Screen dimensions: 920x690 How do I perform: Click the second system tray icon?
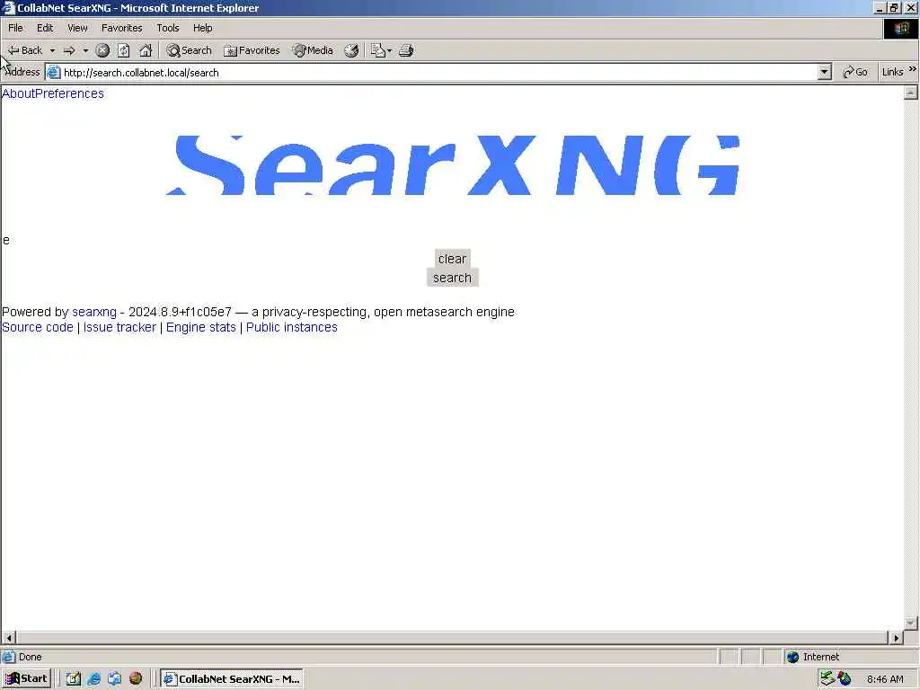(845, 678)
